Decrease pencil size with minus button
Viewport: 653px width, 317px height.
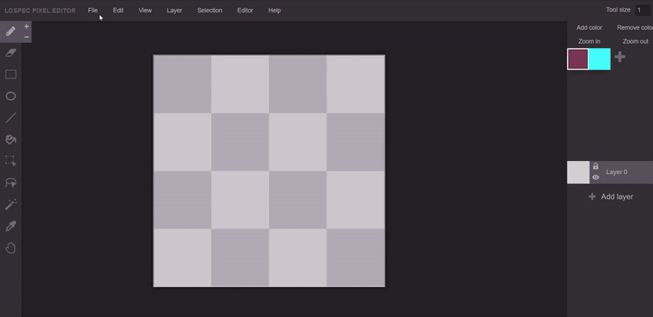point(26,37)
